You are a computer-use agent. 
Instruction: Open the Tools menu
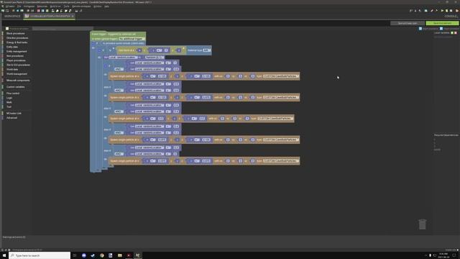pos(67,6)
